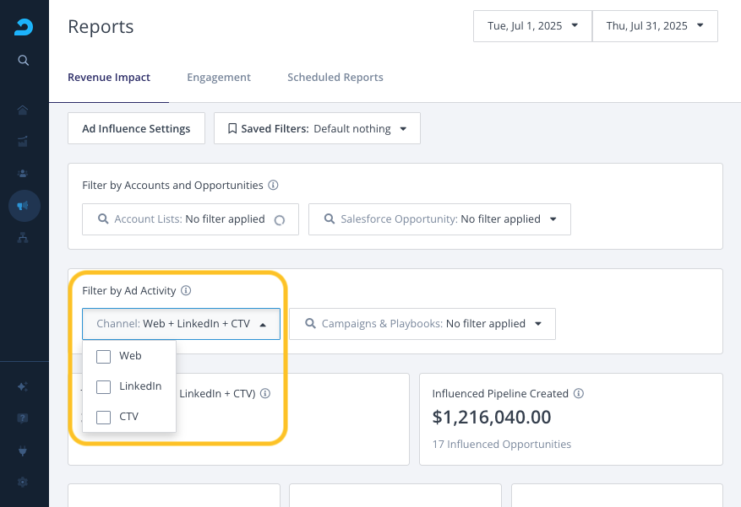Image resolution: width=741 pixels, height=507 pixels.
Task: Click the people icon in the sidebar
Action: point(24,173)
